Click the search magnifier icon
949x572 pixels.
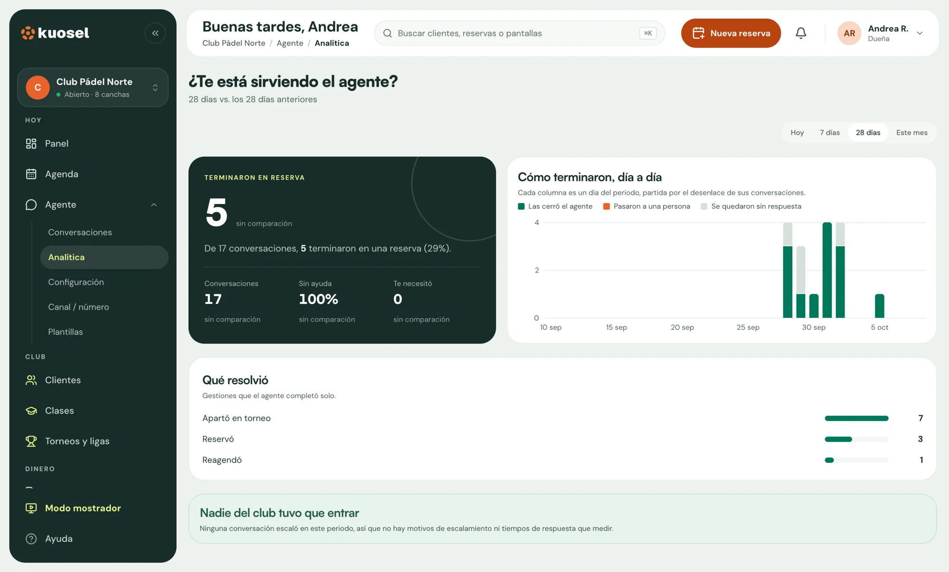tap(388, 33)
